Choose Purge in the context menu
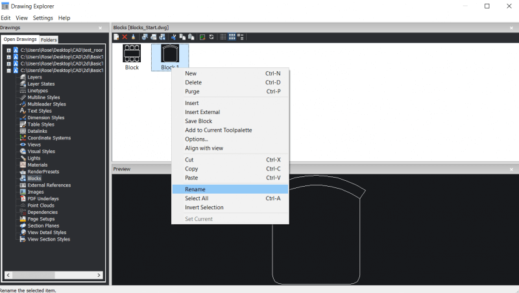The image size is (519, 293). (x=230, y=91)
